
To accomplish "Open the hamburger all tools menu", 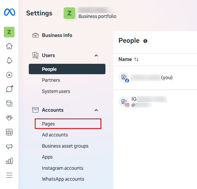I will pyautogui.click(x=9, y=175).
